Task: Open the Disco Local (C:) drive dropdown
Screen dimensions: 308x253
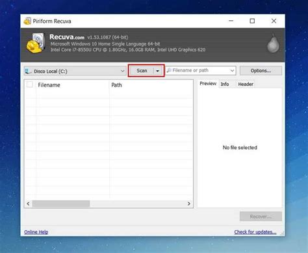Action: 75,71
